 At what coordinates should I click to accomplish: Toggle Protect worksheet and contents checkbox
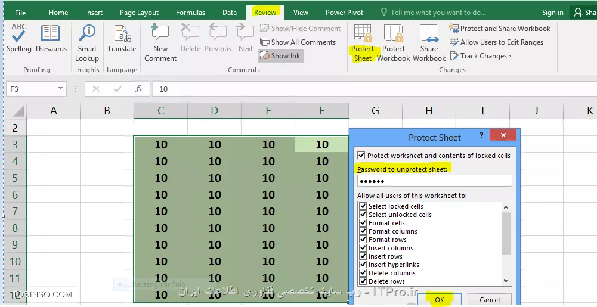coord(361,155)
